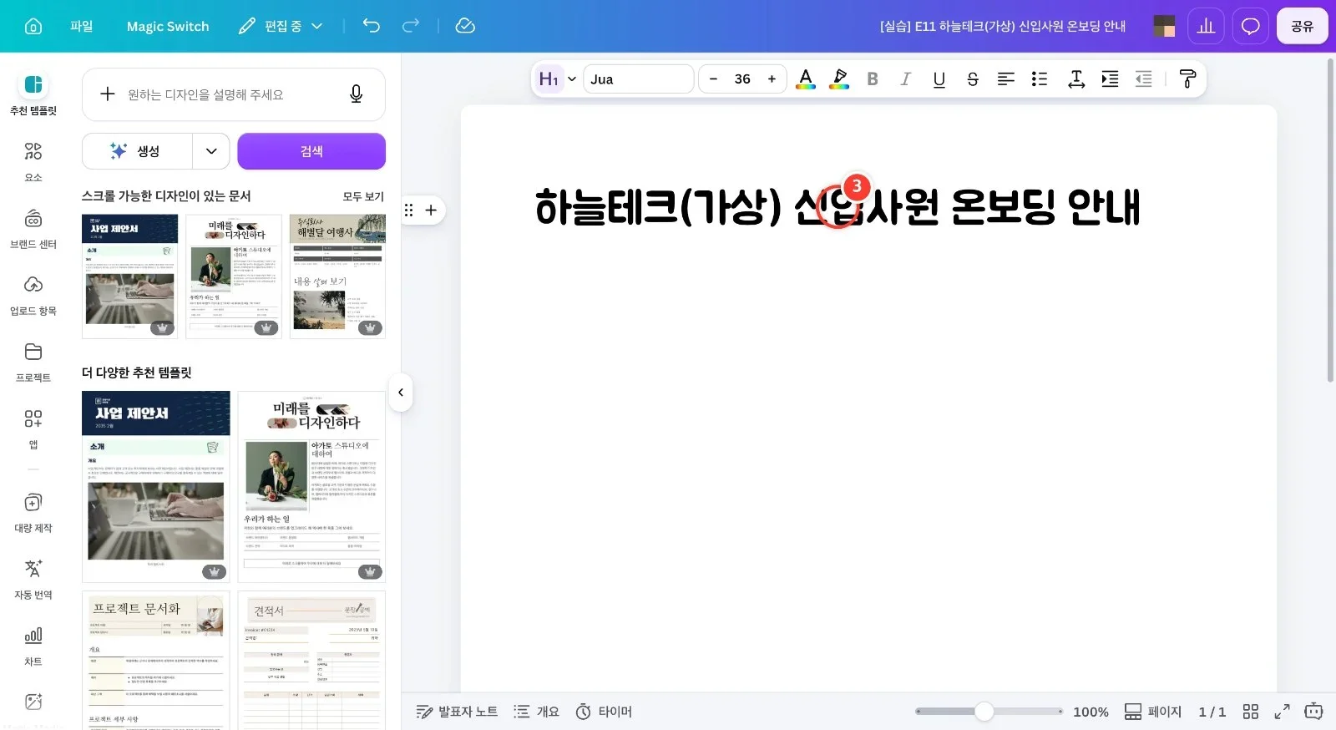
Task: Toggle bold formatting
Action: pos(873,79)
